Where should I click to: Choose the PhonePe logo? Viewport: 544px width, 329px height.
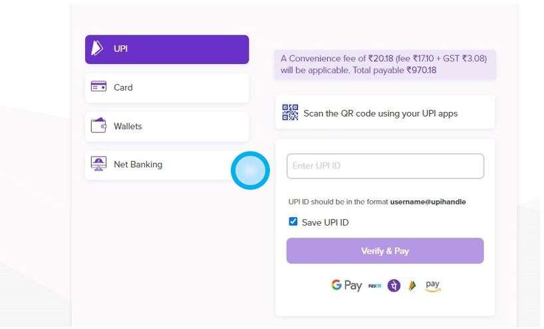click(x=394, y=286)
